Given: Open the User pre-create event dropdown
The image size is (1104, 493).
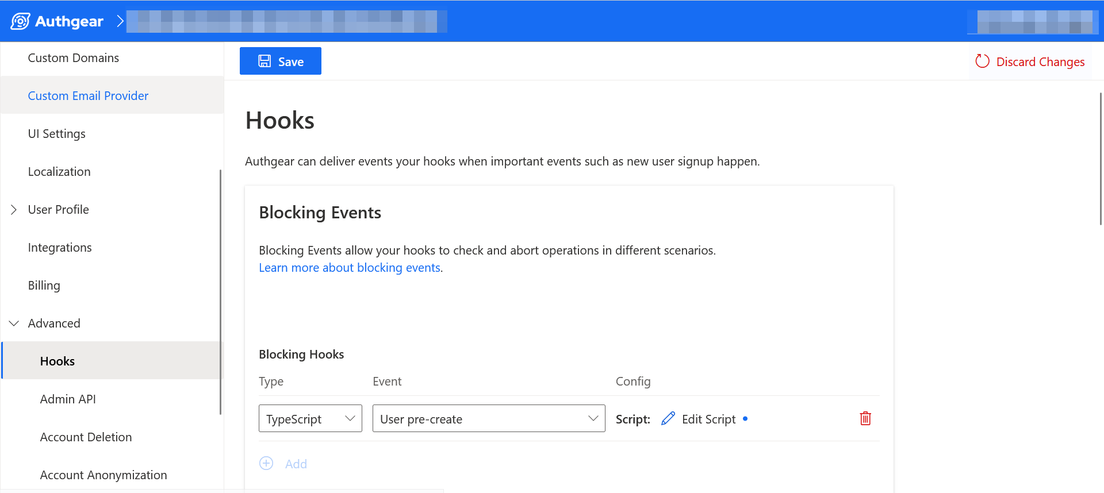Looking at the screenshot, I should coord(489,418).
